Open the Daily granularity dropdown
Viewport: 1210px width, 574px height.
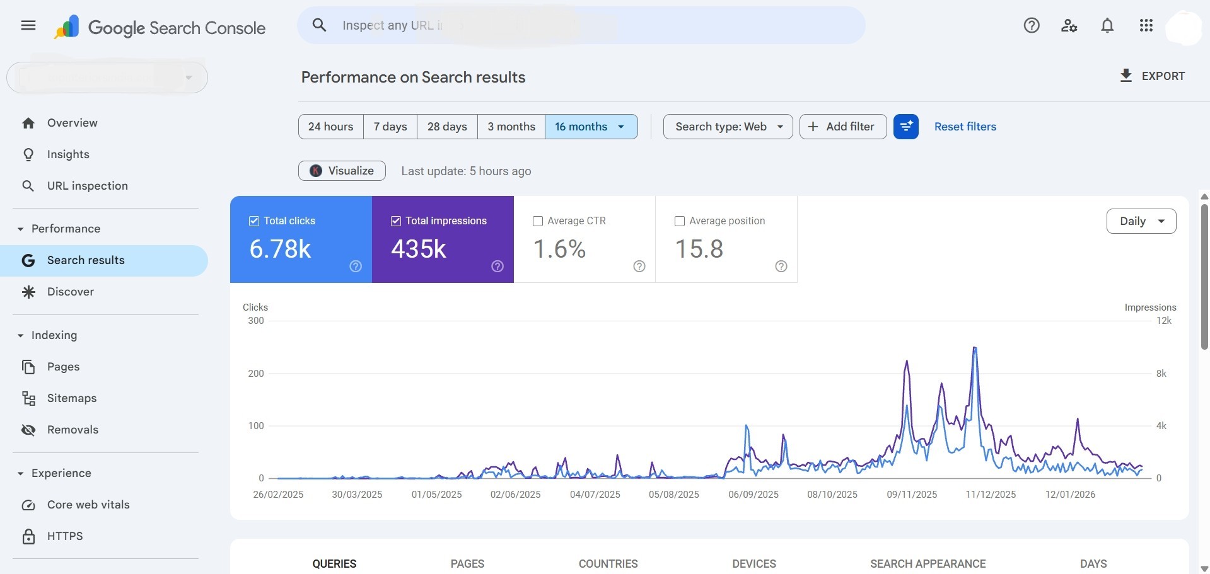(1141, 221)
